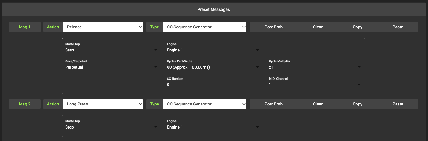Expand Msg 1 Start/Stop dropdown set to Start

point(111,50)
